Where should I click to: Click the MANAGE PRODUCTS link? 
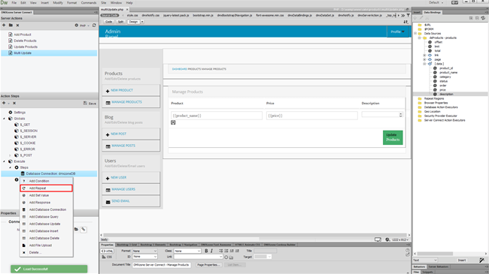click(126, 102)
